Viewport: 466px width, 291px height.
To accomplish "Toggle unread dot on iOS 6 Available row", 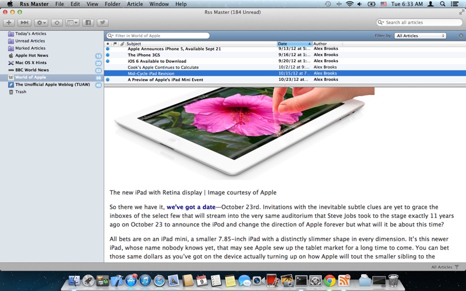I will 108,61.
